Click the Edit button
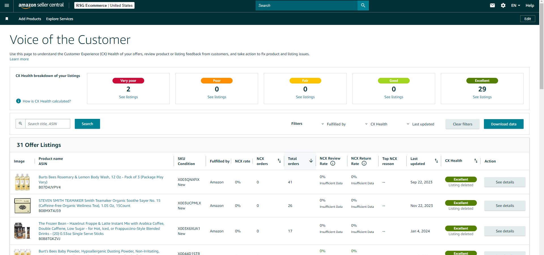The image size is (544, 255). click(528, 19)
